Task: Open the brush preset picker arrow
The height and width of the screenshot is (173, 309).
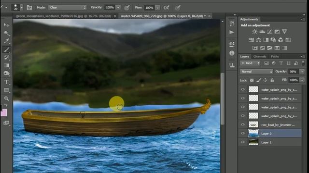Action: [21, 8]
